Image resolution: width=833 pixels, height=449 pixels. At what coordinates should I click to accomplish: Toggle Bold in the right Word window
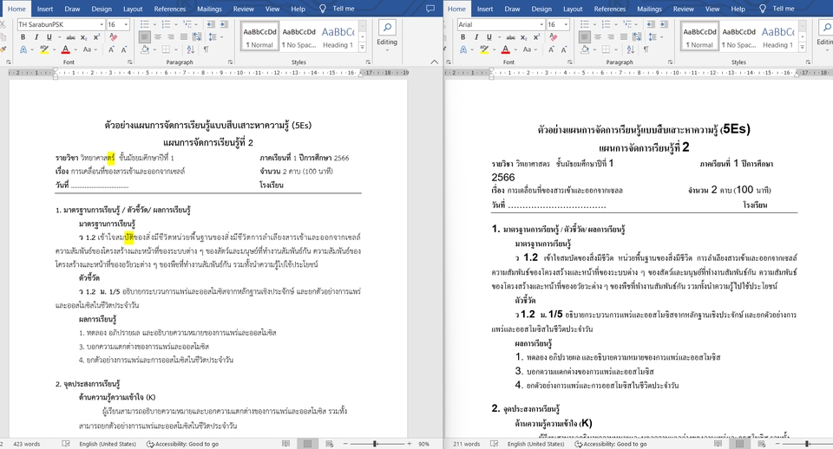[462, 37]
